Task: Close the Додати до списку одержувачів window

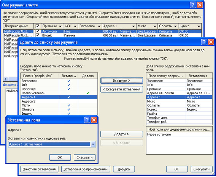Action: tap(211, 42)
